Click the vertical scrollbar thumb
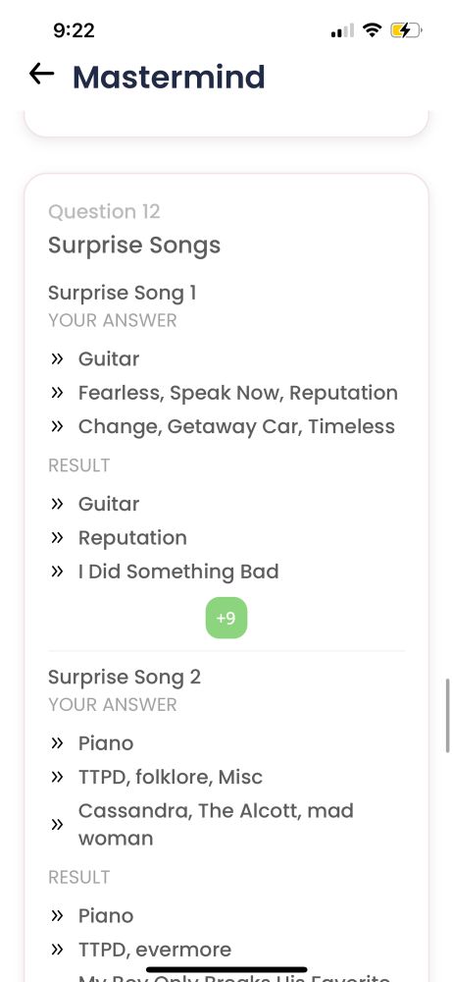453x982 pixels. tap(447, 715)
